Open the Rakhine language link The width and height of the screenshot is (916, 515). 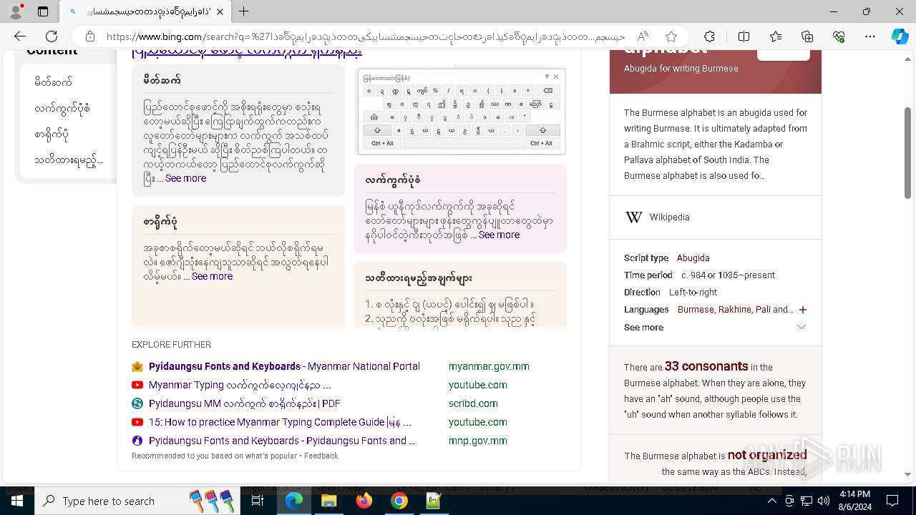coord(734,309)
